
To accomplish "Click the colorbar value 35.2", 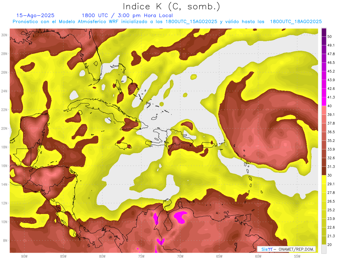I will click(x=331, y=141).
